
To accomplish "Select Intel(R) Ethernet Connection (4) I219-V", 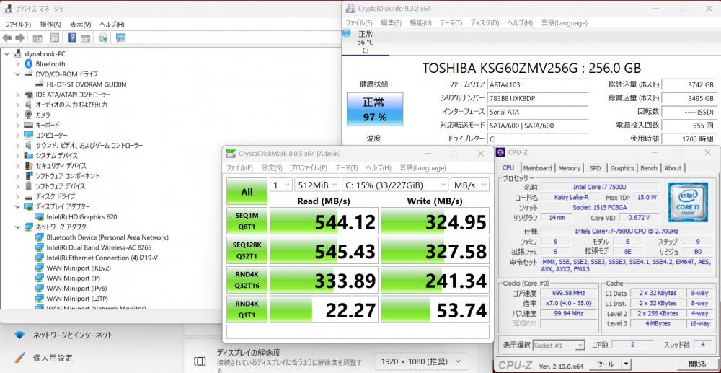I will coord(102,258).
